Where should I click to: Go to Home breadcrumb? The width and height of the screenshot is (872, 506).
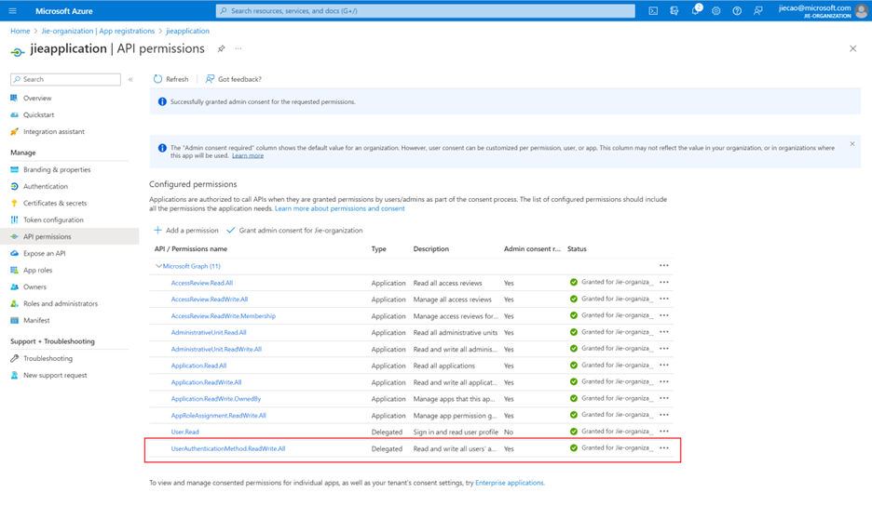[x=20, y=31]
